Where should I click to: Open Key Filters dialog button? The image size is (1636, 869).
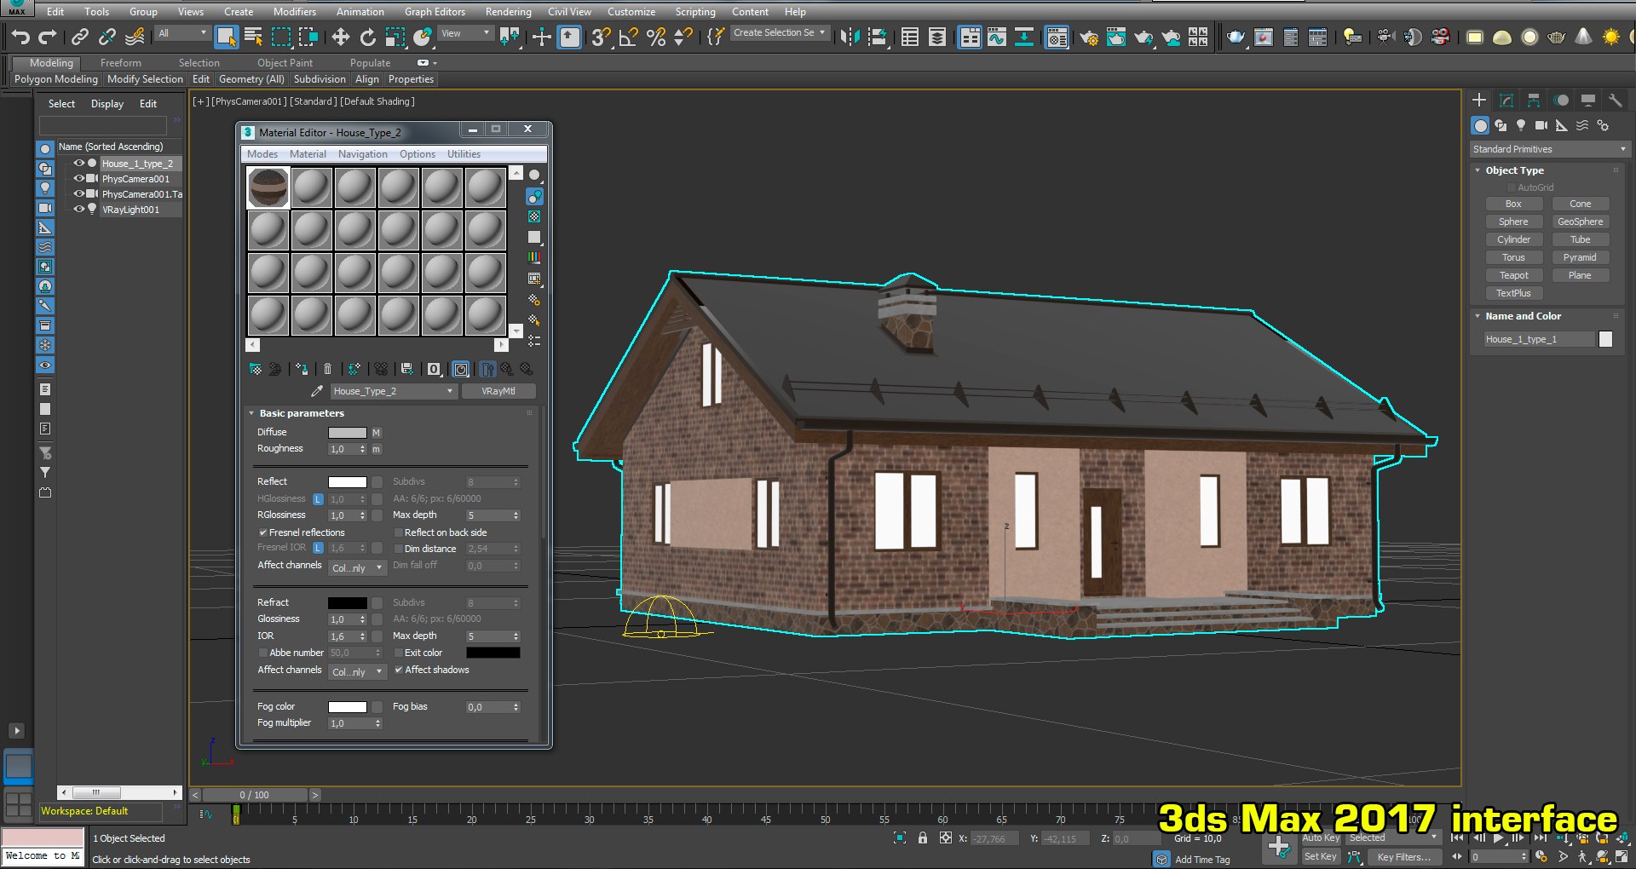[x=1403, y=857]
